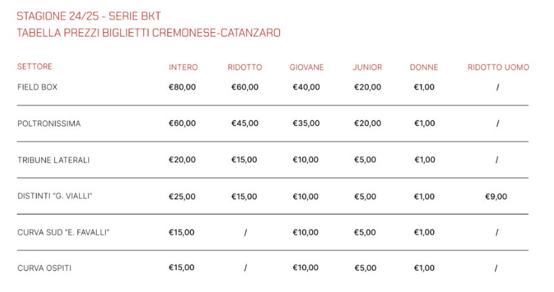Click the CURVA OSPITI sector label
Image resolution: width=554 pixels, height=292 pixels.
point(45,268)
